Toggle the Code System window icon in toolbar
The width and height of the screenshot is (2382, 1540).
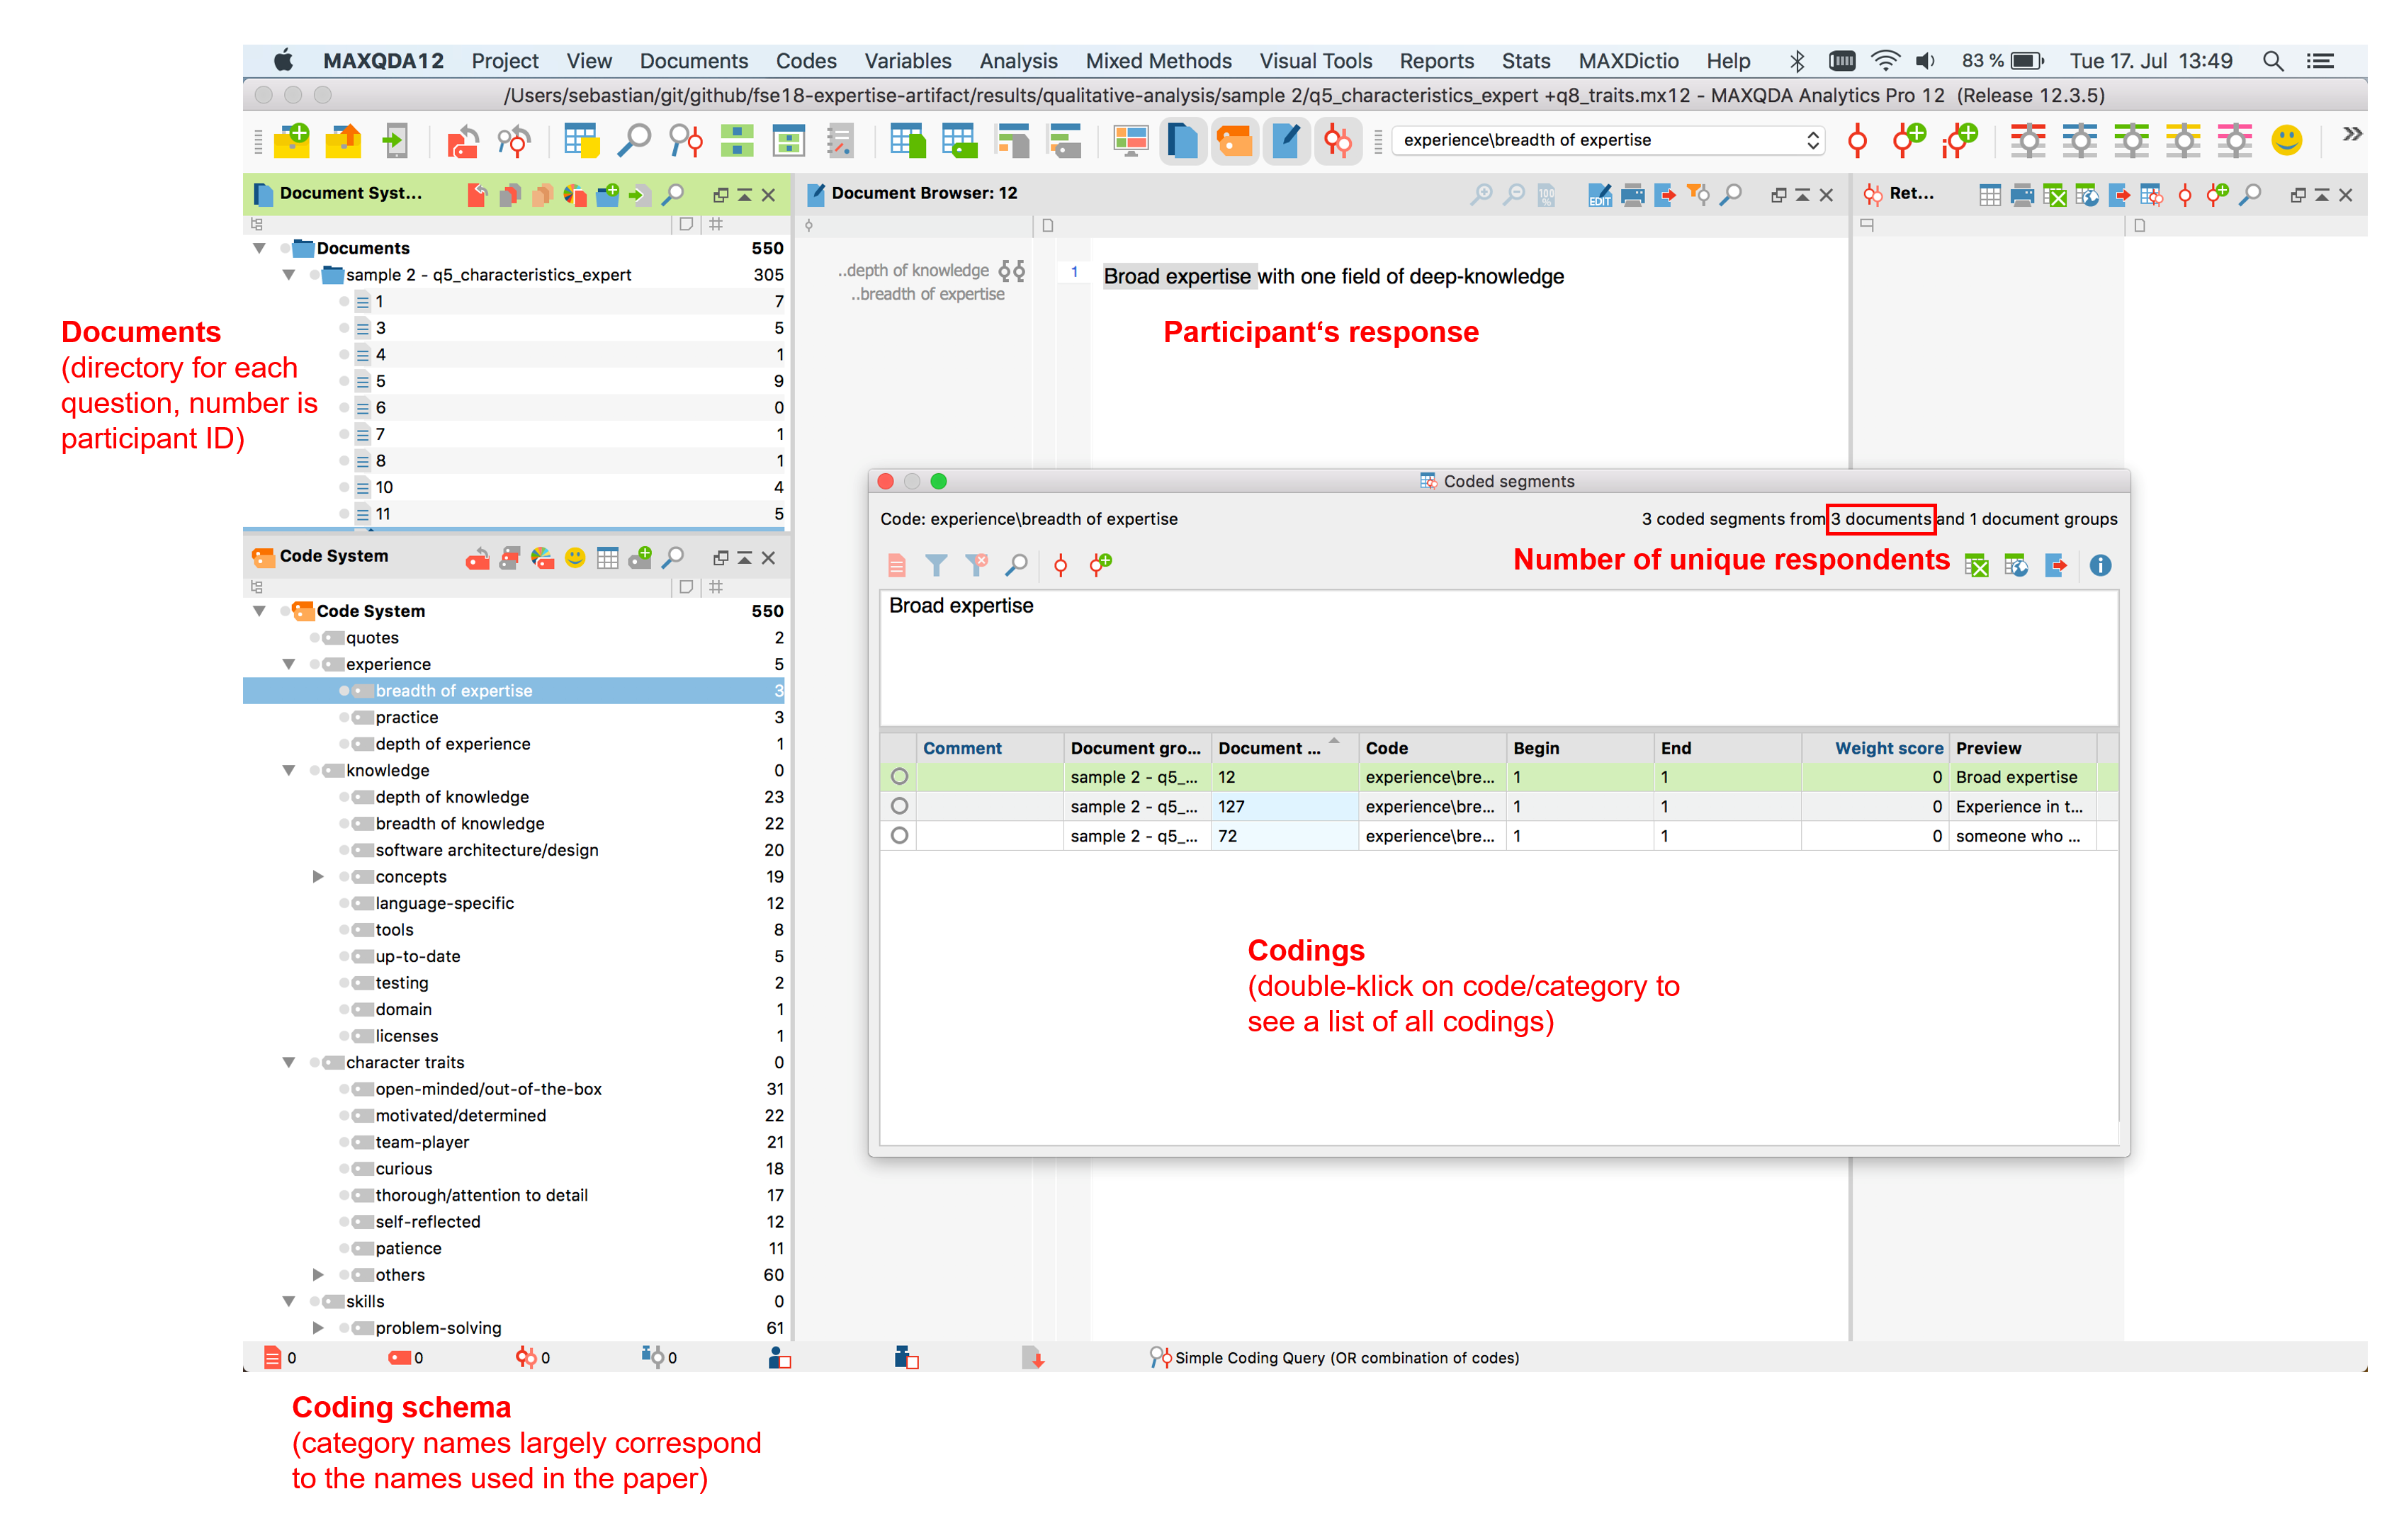(x=1234, y=140)
